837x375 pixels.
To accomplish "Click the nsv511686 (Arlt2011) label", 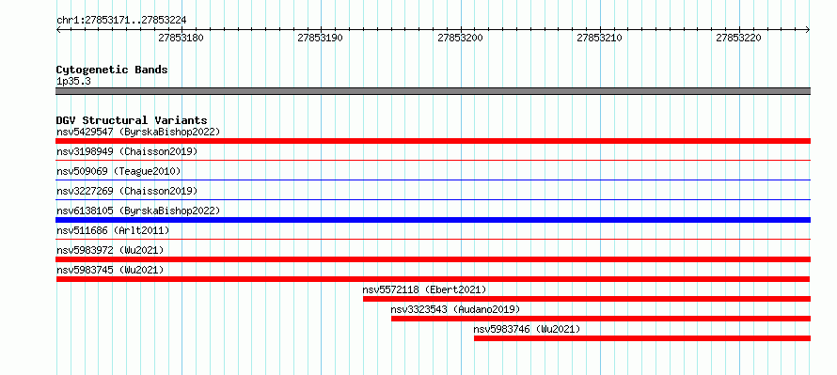I will 113,230.
